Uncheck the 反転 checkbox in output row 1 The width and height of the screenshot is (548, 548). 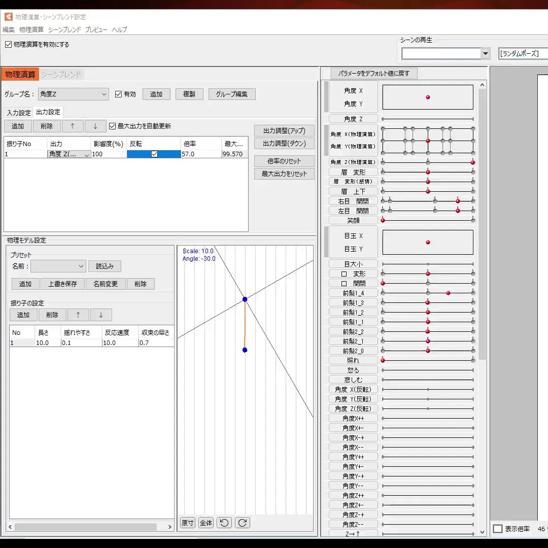(154, 154)
